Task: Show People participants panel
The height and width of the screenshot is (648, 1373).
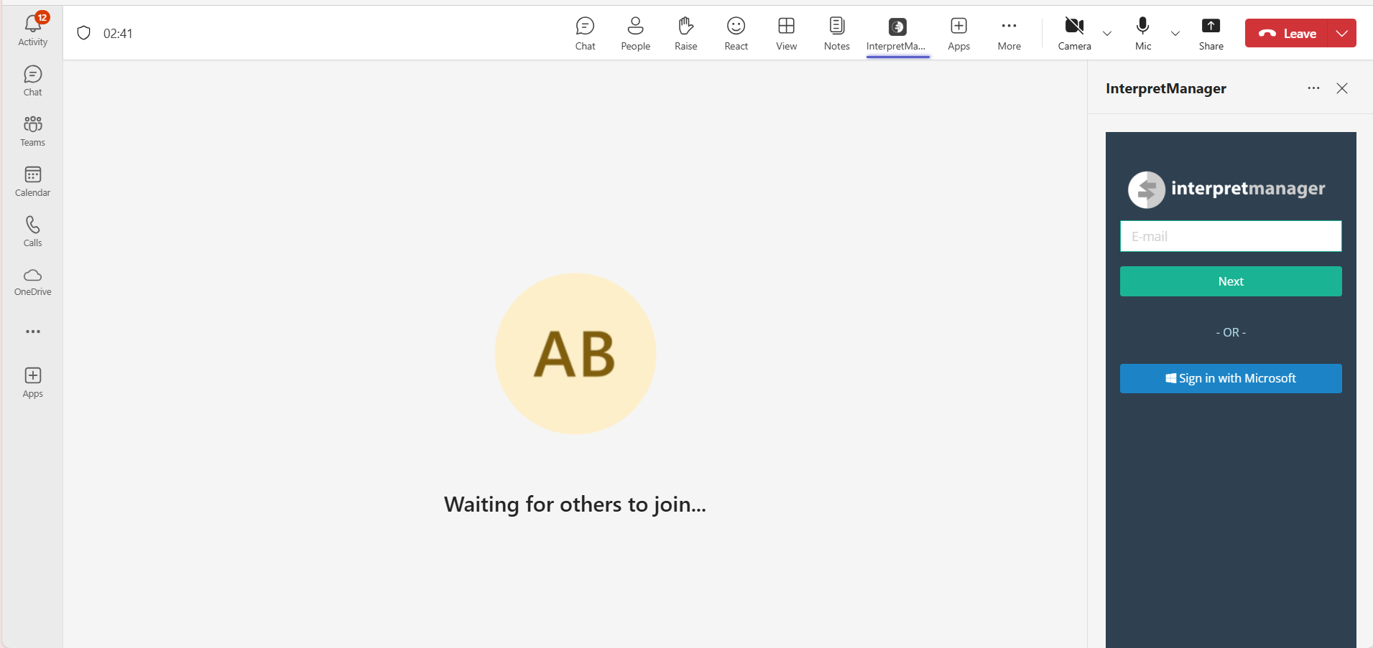Action: [x=636, y=34]
